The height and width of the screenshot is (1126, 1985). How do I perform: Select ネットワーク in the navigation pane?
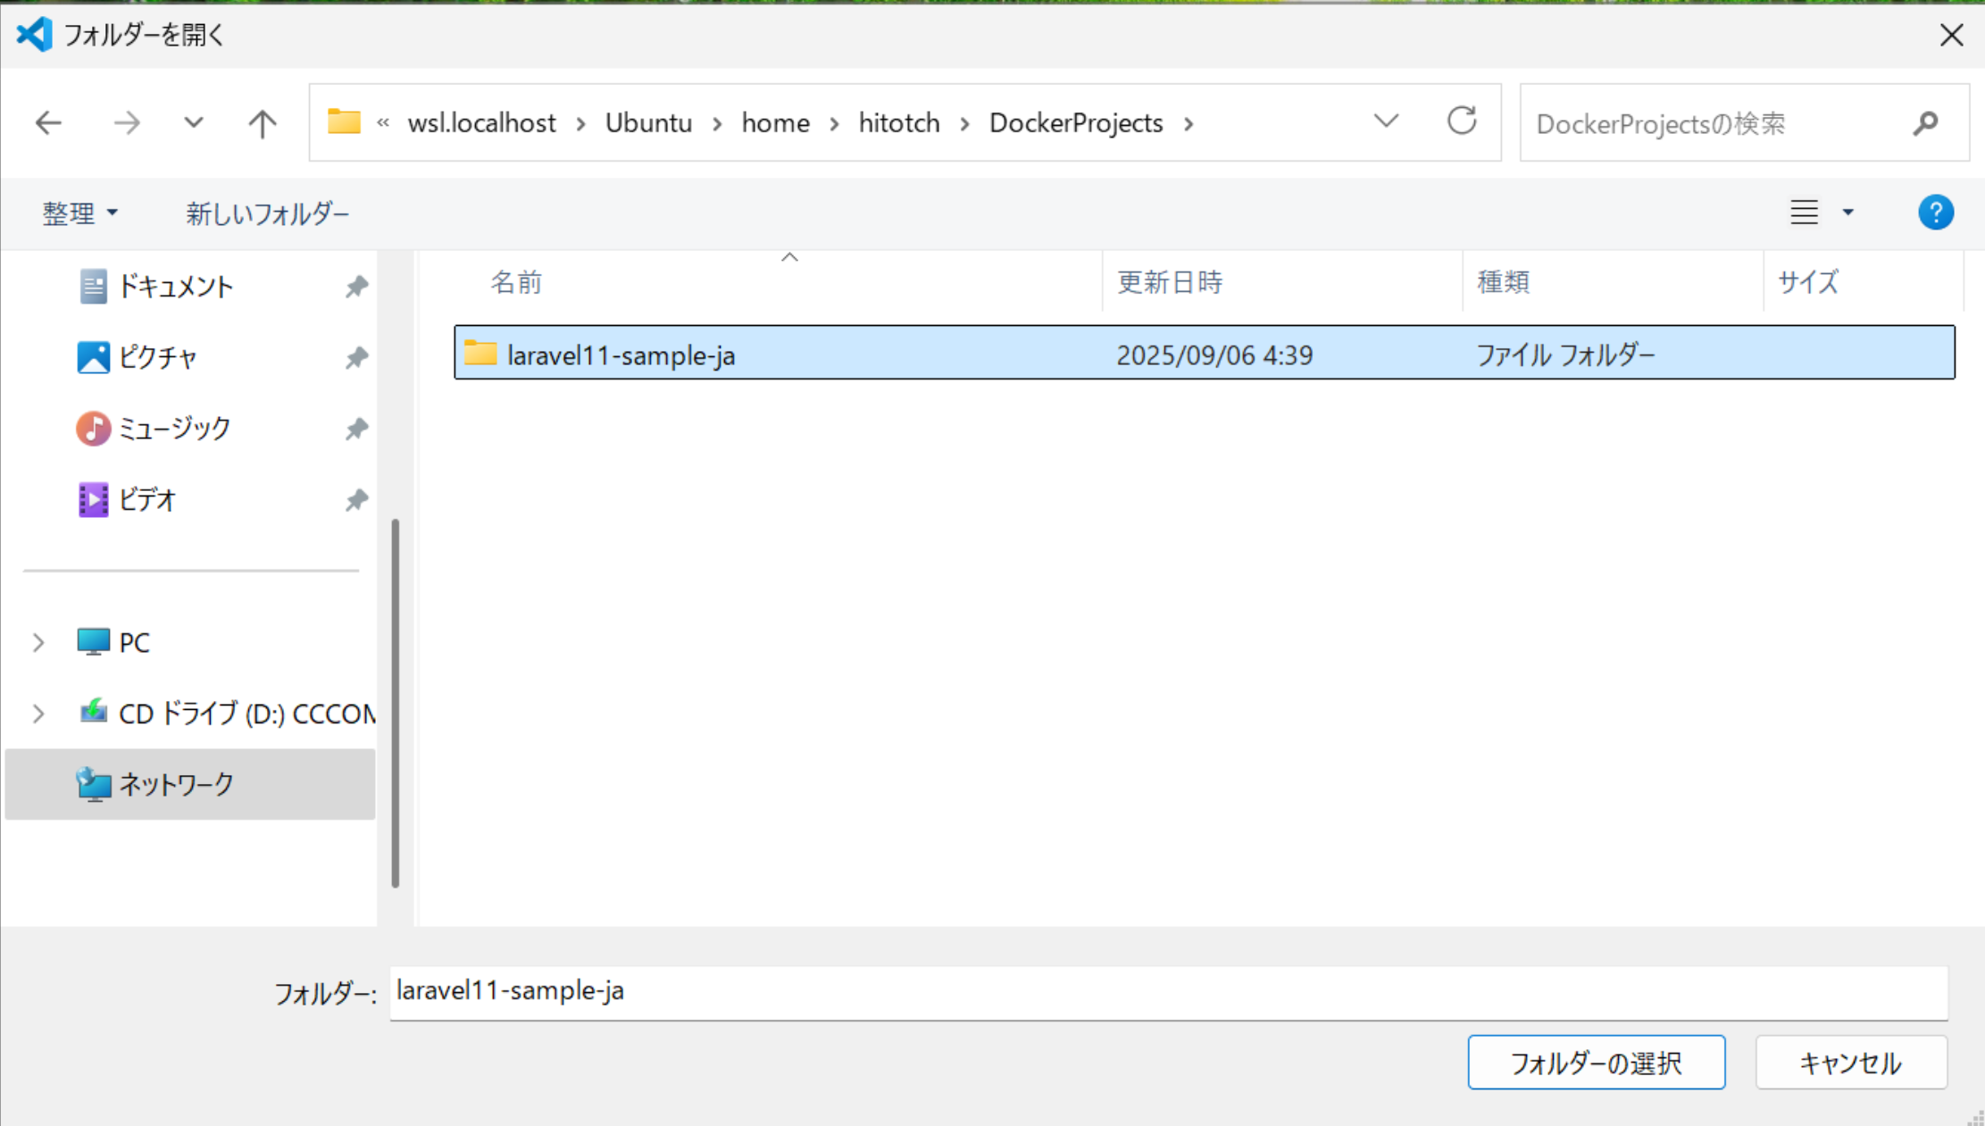pos(176,784)
